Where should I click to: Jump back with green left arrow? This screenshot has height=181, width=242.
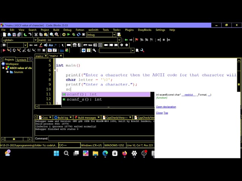(126, 40)
